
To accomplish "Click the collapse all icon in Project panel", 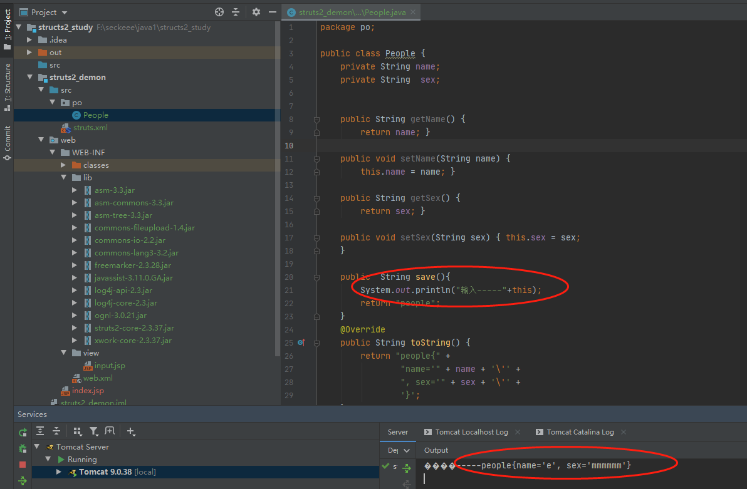I will tap(236, 12).
